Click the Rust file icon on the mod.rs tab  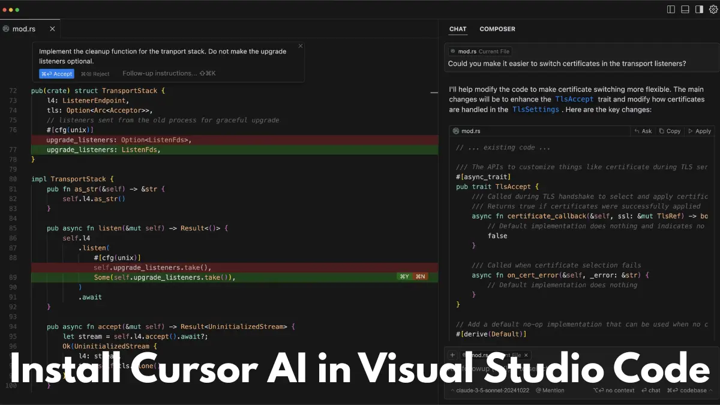(x=5, y=29)
